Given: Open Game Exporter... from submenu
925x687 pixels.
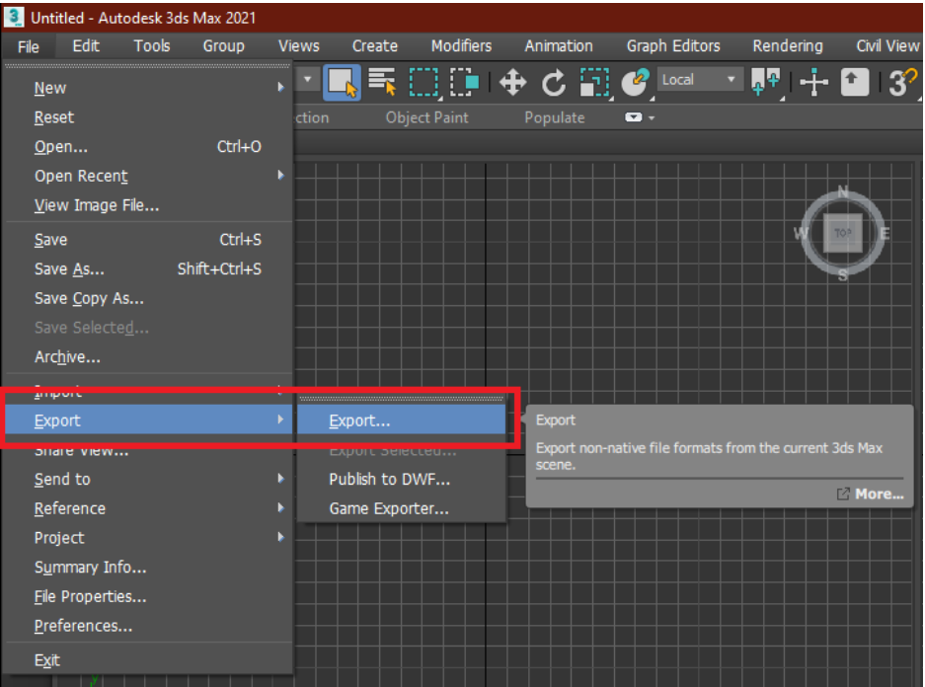Looking at the screenshot, I should 402,508.
